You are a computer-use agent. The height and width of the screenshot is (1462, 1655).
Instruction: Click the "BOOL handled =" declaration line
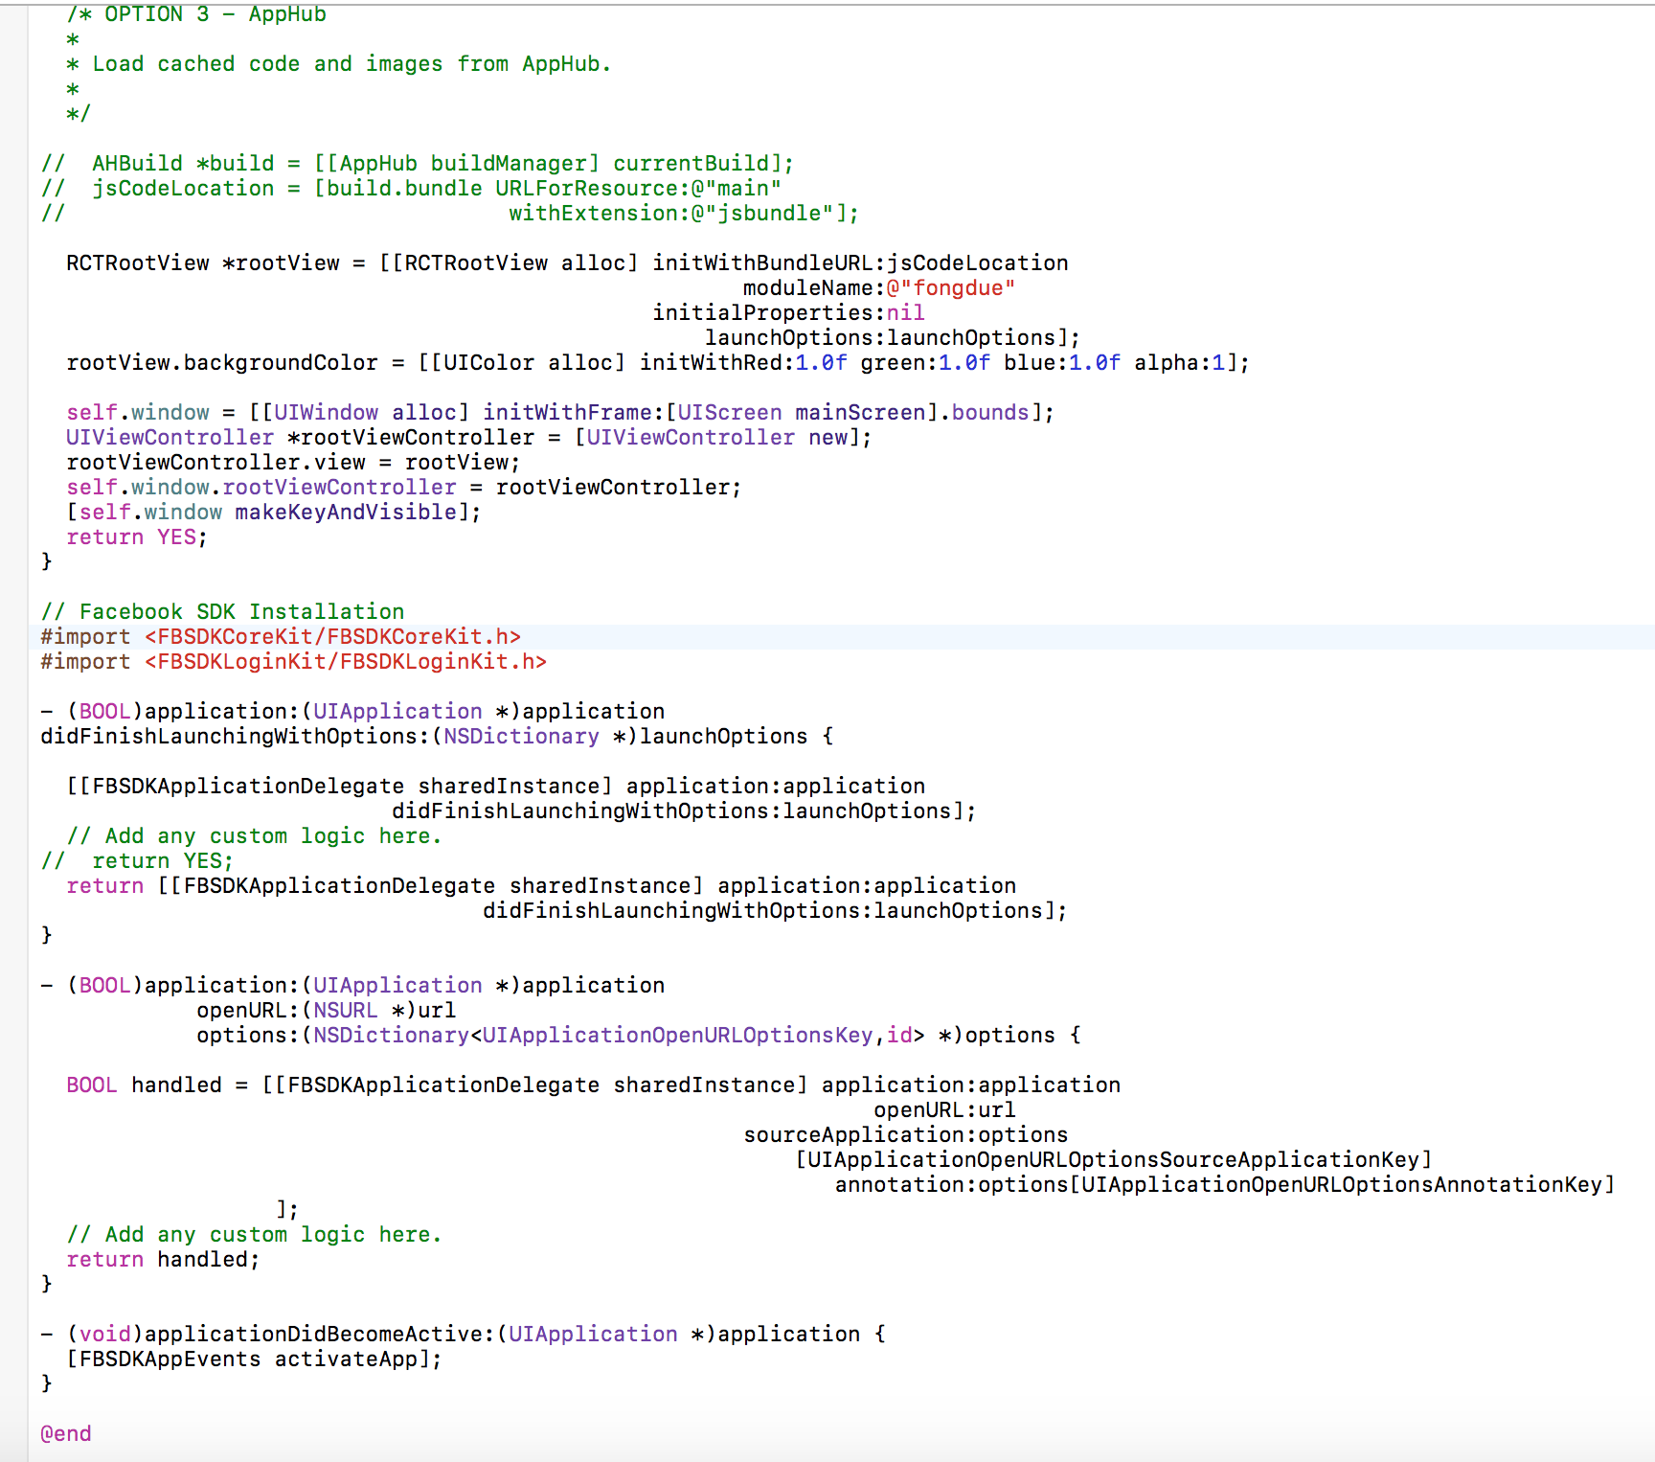tap(594, 1085)
